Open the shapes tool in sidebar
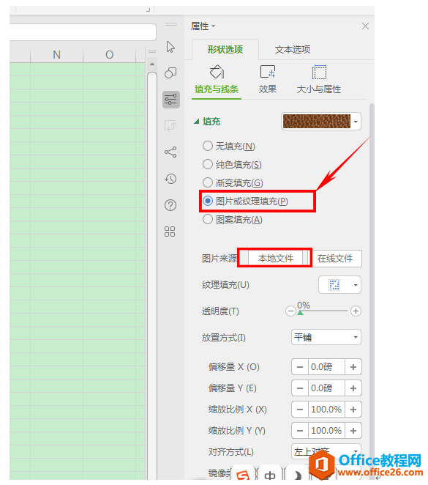428x485 pixels. (x=170, y=73)
